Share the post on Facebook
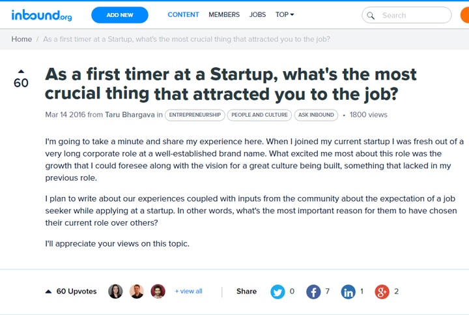Image resolution: width=469 pixels, height=315 pixels. [313, 292]
